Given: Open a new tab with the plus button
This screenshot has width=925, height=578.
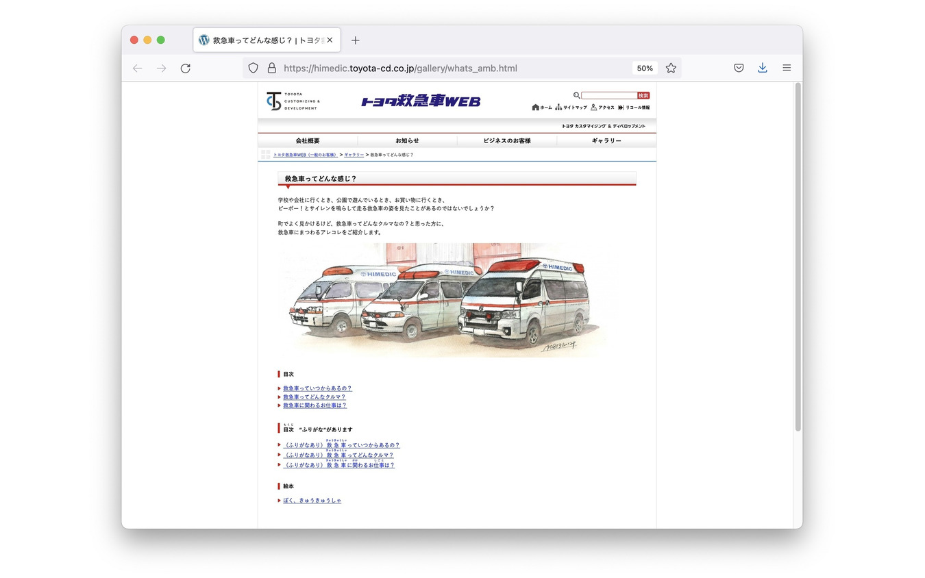Looking at the screenshot, I should tap(355, 40).
